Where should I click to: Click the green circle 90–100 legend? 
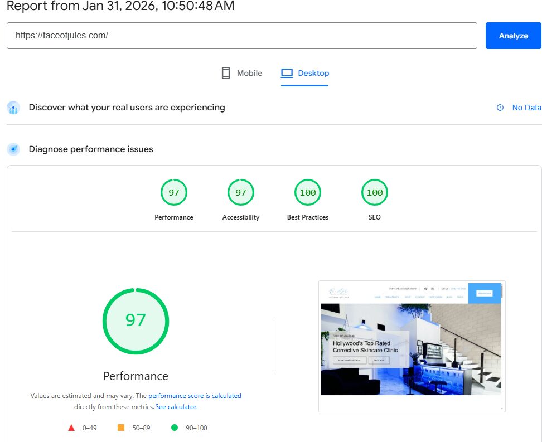pos(175,428)
